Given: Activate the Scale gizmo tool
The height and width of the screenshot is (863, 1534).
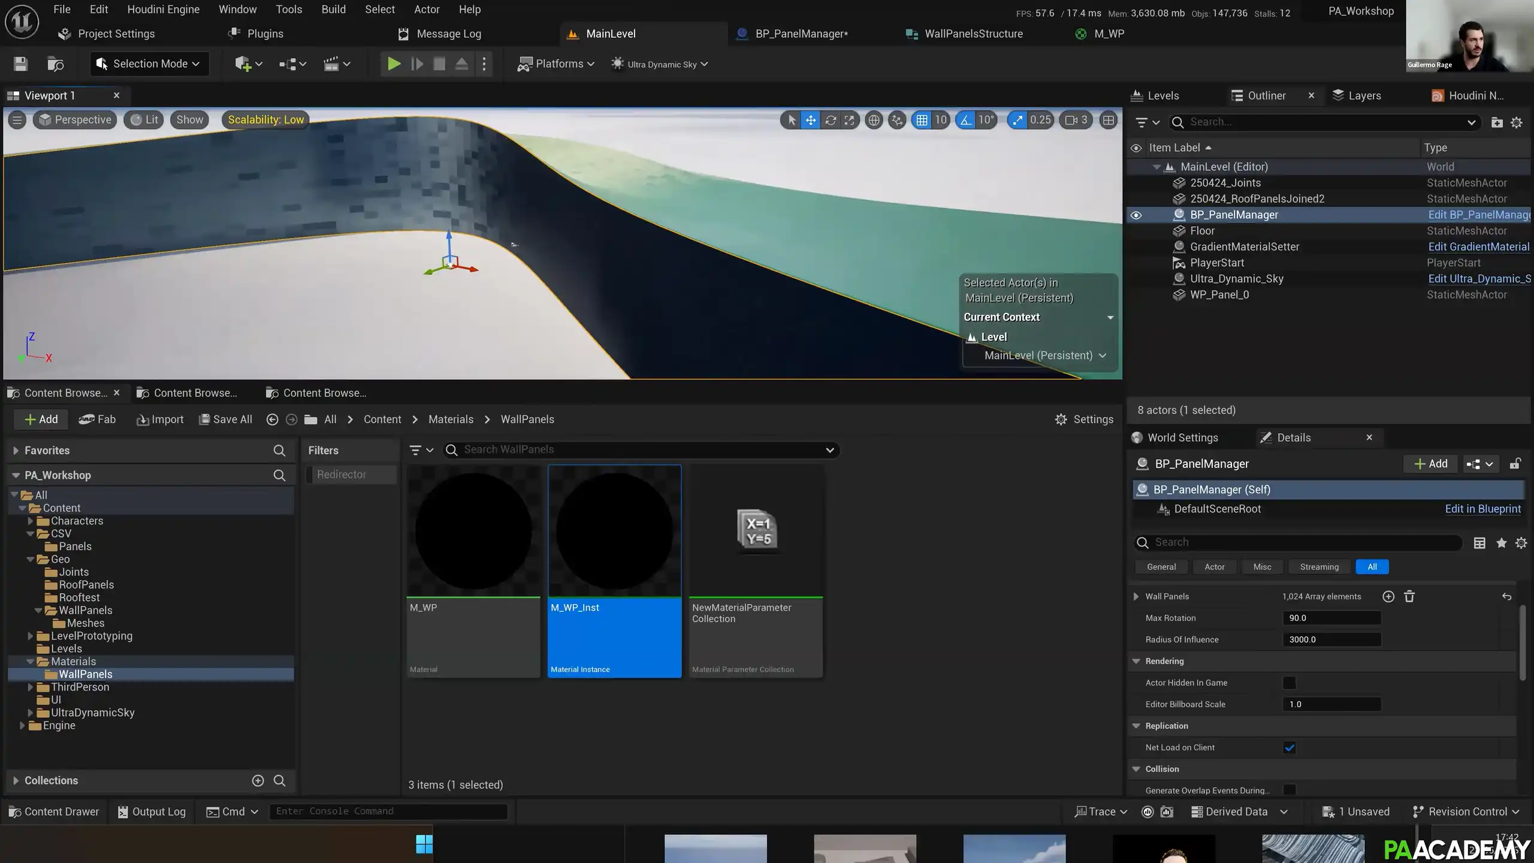Looking at the screenshot, I should (x=849, y=120).
